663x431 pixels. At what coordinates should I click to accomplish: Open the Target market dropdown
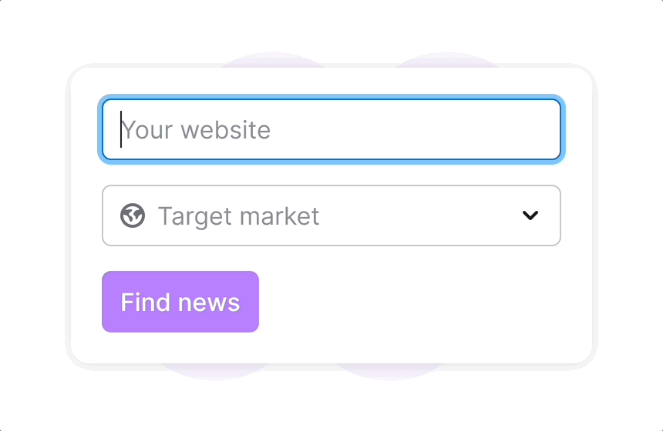tap(331, 215)
